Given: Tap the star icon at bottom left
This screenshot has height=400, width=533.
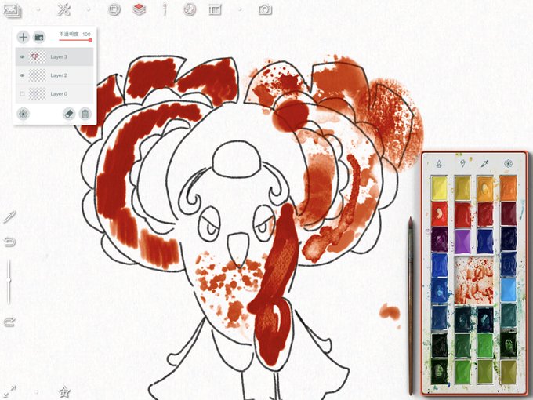Looking at the screenshot, I should (64, 392).
